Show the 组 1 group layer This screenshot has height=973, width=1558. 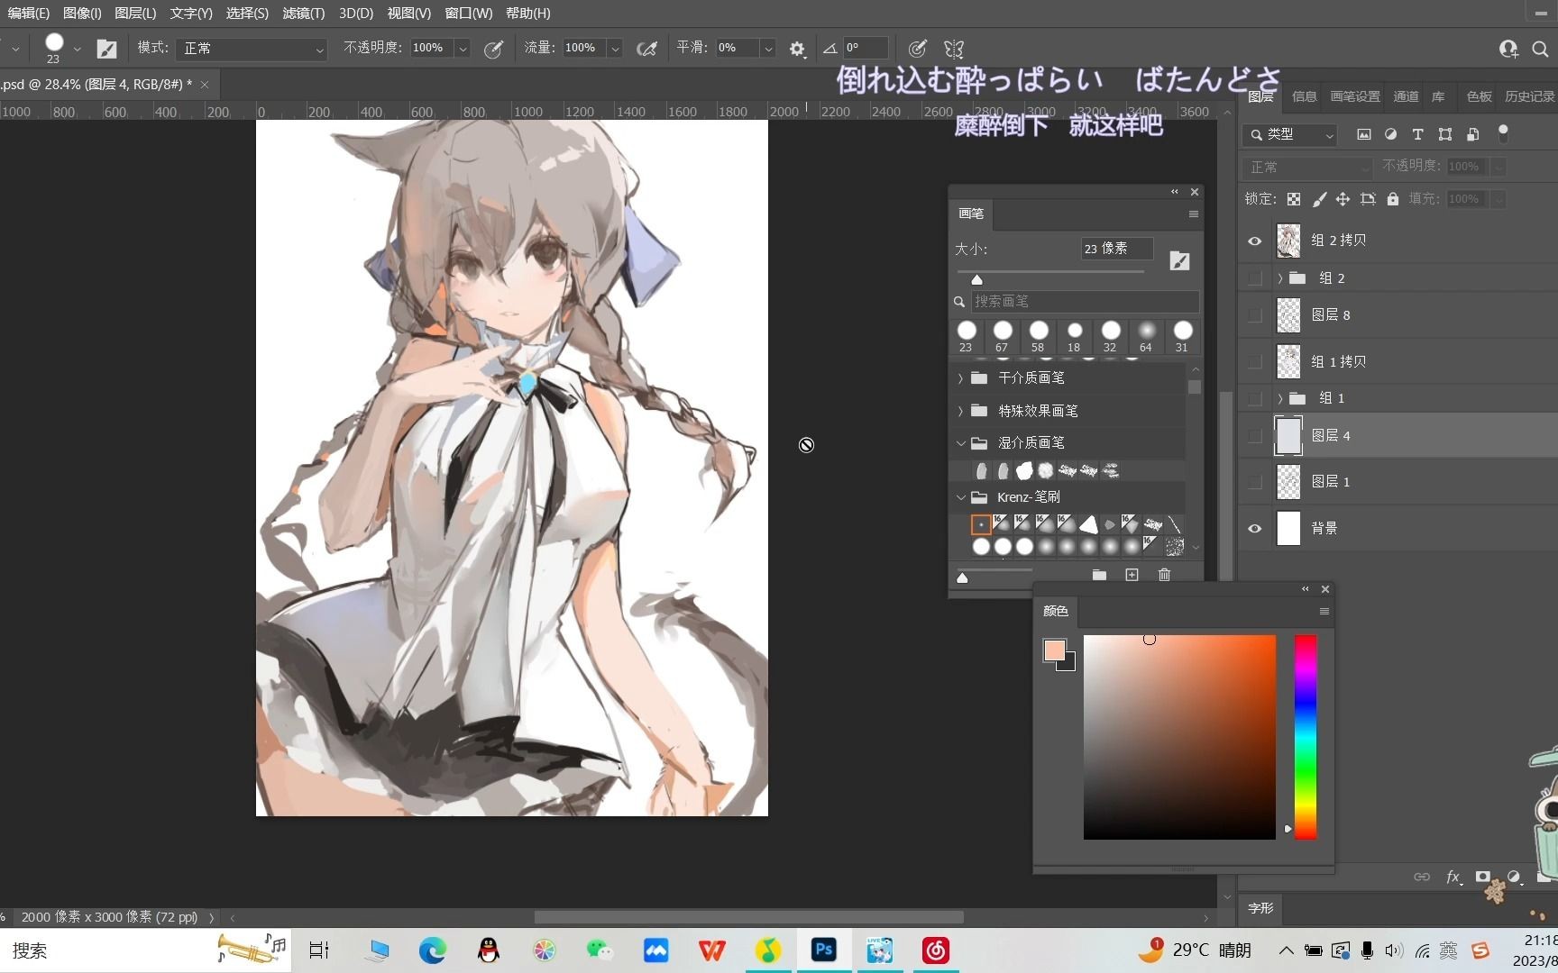pyautogui.click(x=1254, y=398)
